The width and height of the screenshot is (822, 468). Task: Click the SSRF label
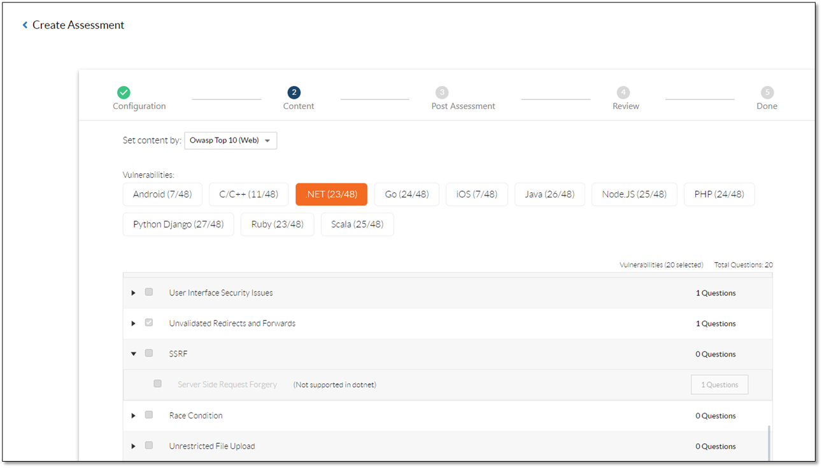point(178,354)
